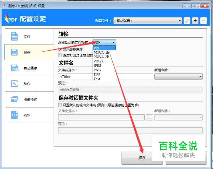Switch to the 自动保存 tab
Screen dimensions: 213x169
pos(30,68)
